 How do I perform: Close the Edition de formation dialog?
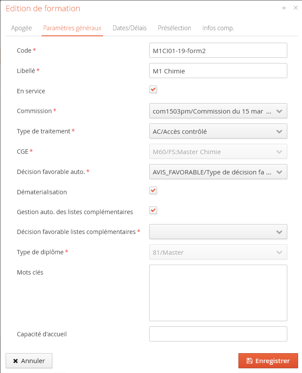click(x=296, y=8)
